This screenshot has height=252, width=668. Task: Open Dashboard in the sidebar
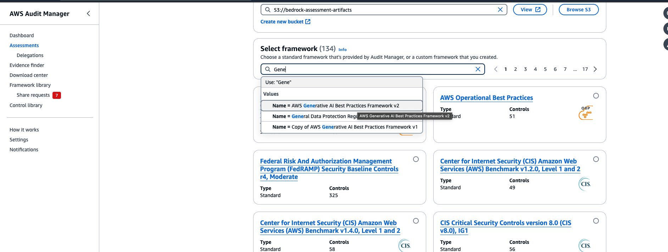[x=22, y=35]
